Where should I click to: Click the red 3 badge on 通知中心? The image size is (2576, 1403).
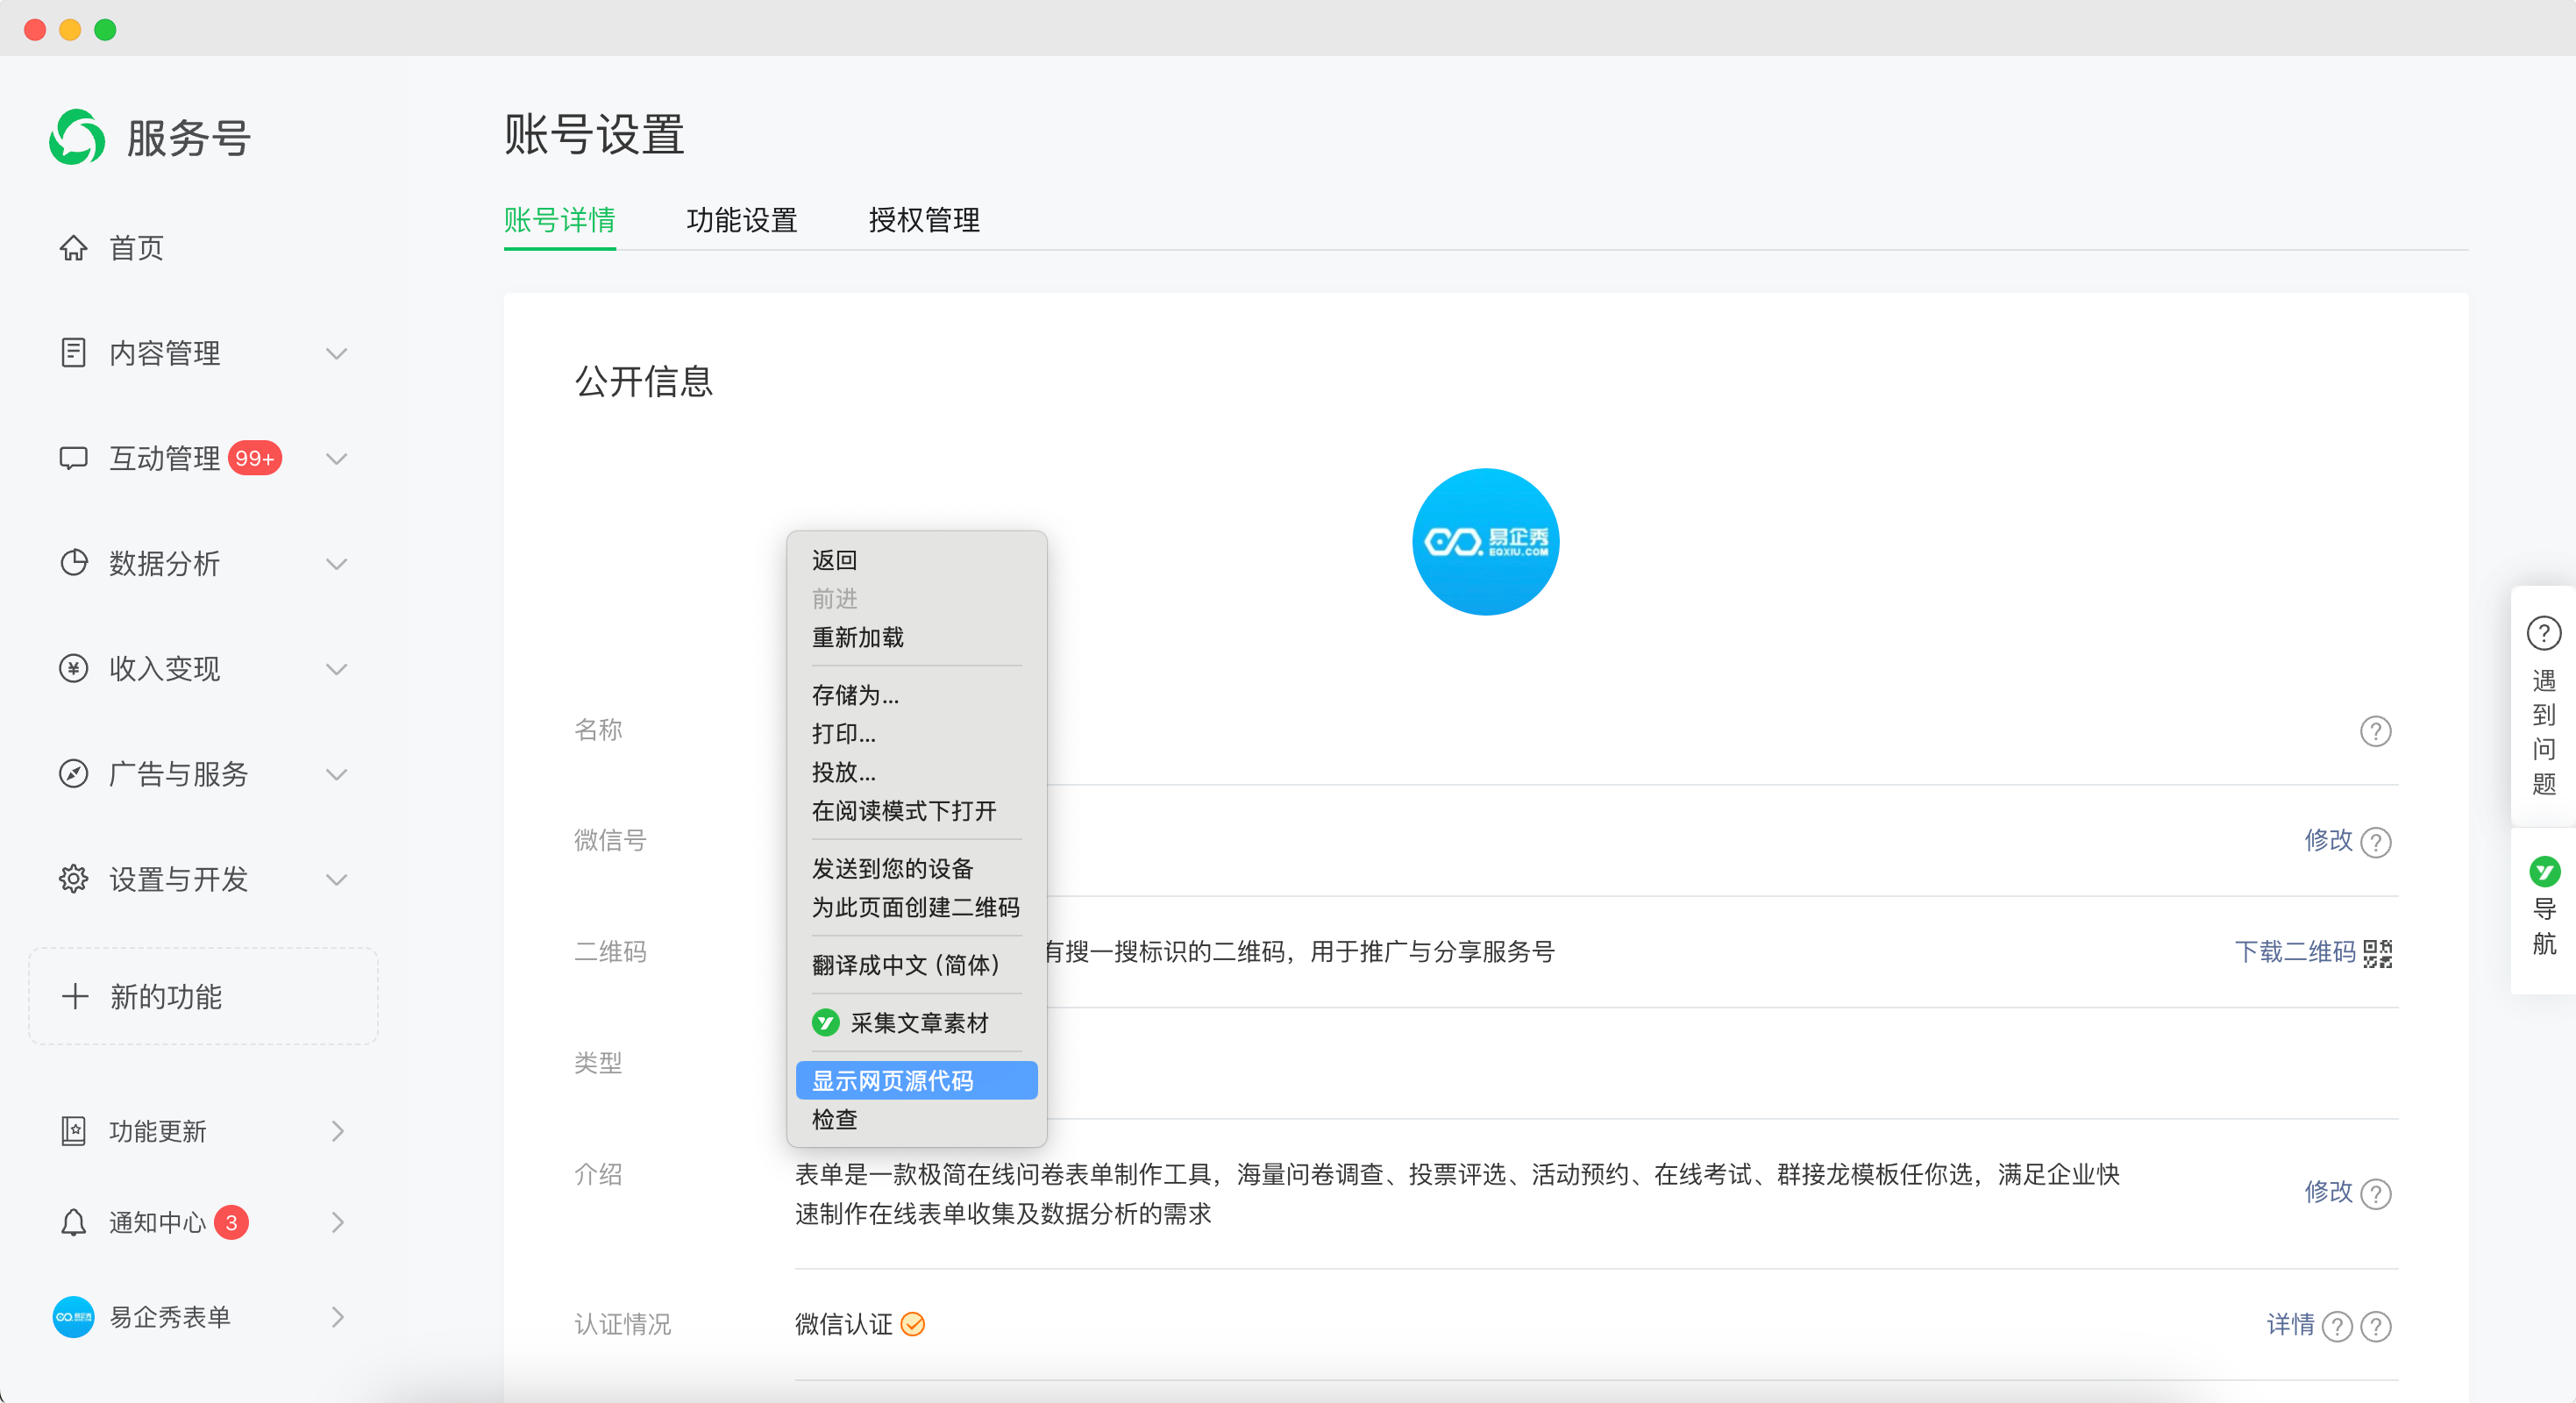[x=231, y=1222]
